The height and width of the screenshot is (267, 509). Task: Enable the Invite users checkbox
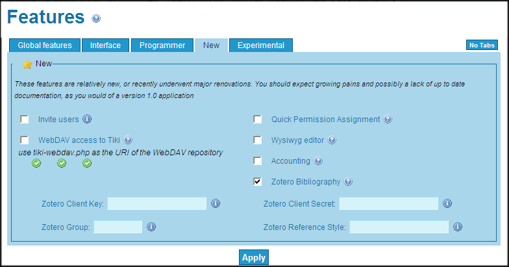[x=25, y=120]
